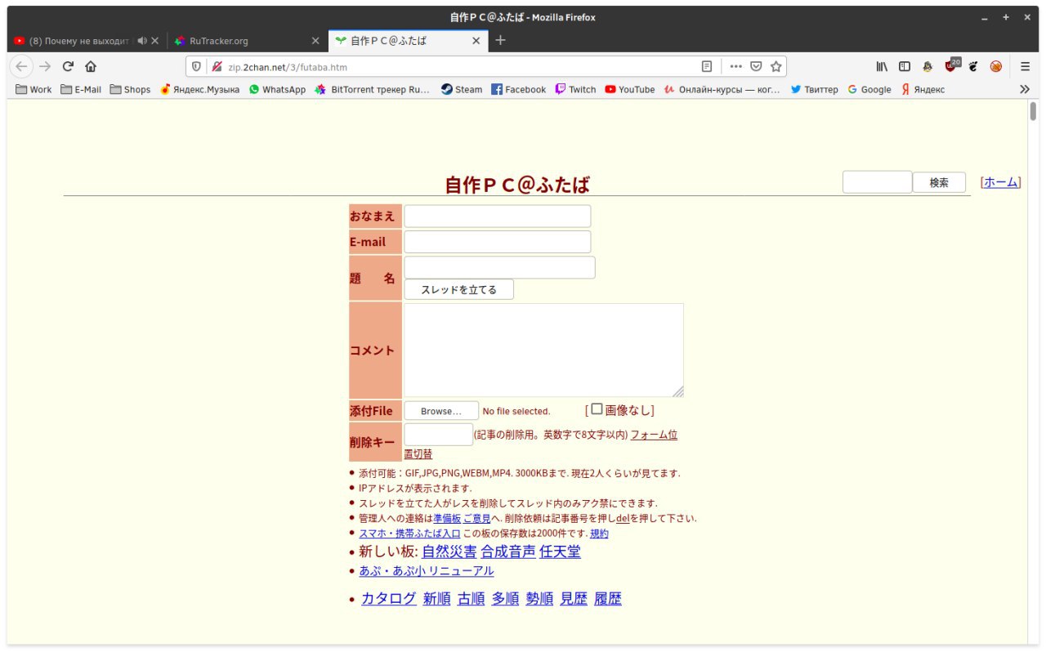Open the 古順 sort link

[x=472, y=598]
